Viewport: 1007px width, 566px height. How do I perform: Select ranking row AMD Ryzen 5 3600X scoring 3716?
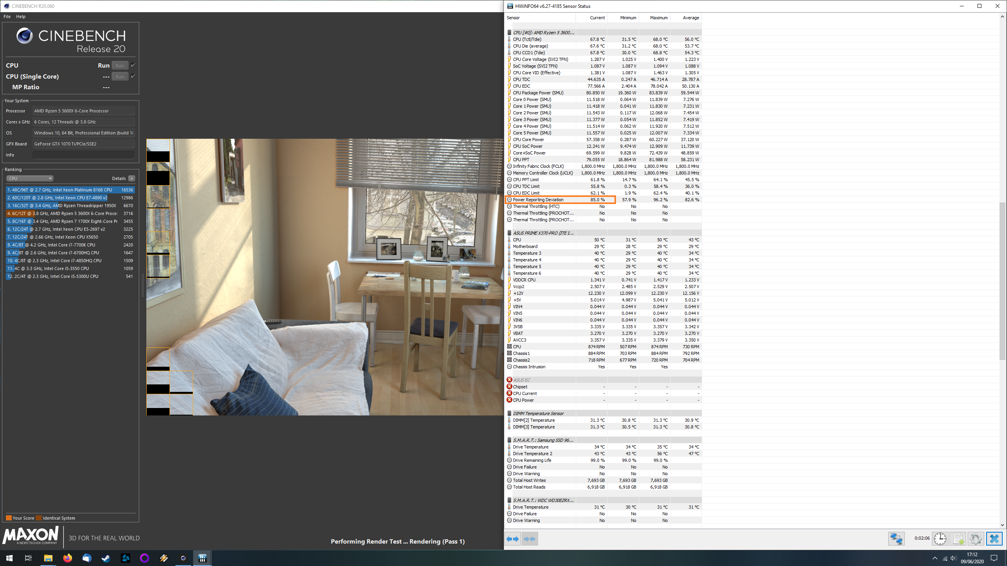[x=70, y=213]
